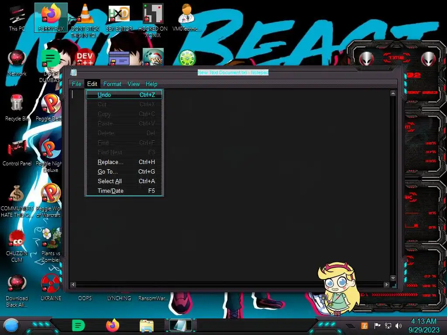This screenshot has height=335, width=447.
Task: Open the HOOKED ON XONIX desktop icon
Action: click(153, 20)
